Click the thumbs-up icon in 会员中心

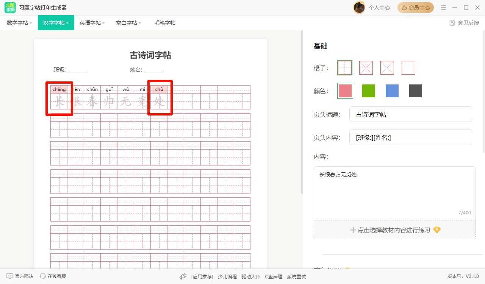tap(404, 8)
